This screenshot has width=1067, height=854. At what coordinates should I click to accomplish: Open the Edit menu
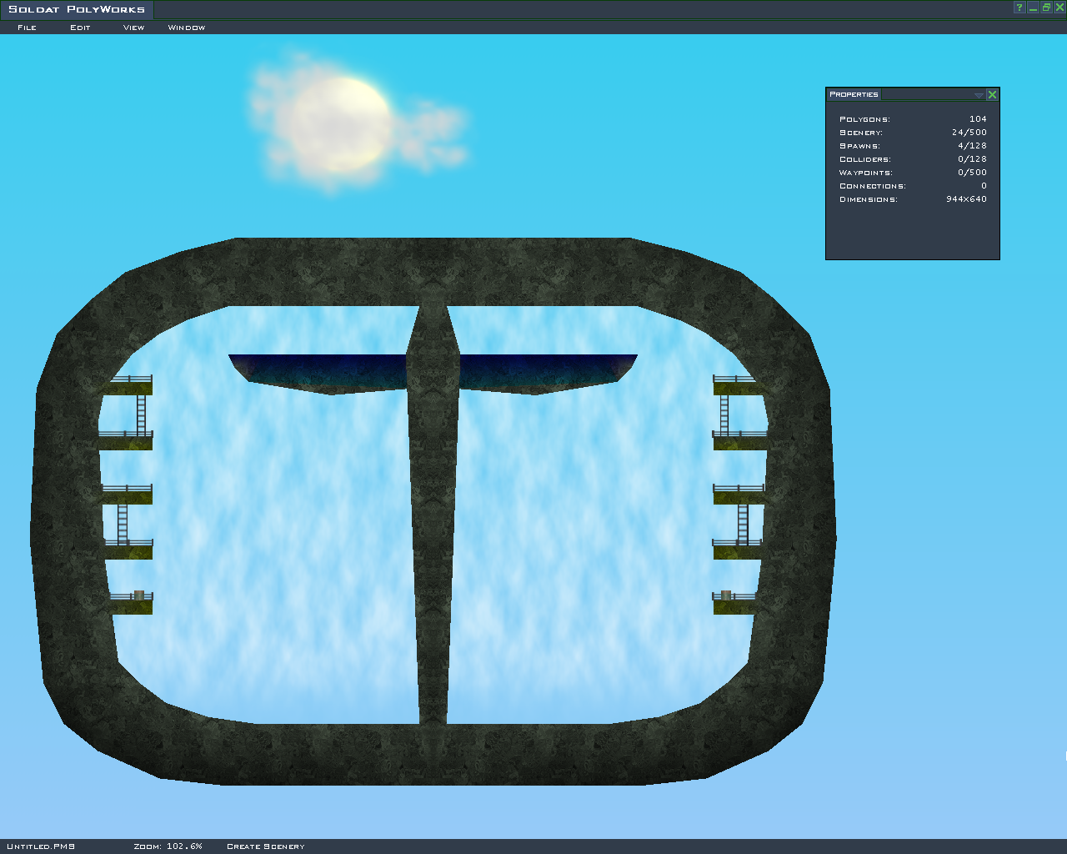click(80, 28)
